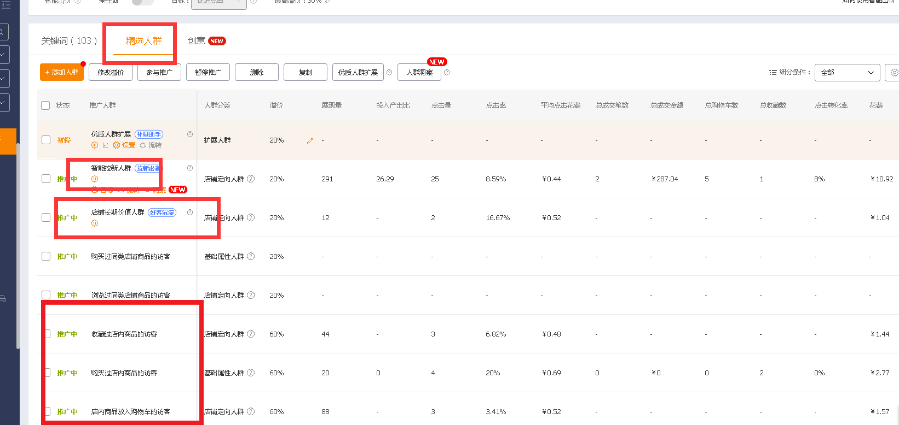Viewport: 899px width, 425px height.
Task: Click help icon next to 优质人群扩展 button
Action: pyautogui.click(x=389, y=72)
